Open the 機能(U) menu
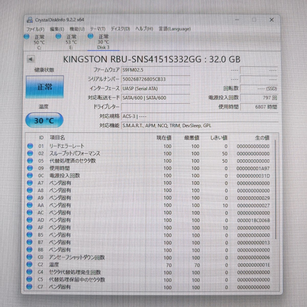 (77, 29)
